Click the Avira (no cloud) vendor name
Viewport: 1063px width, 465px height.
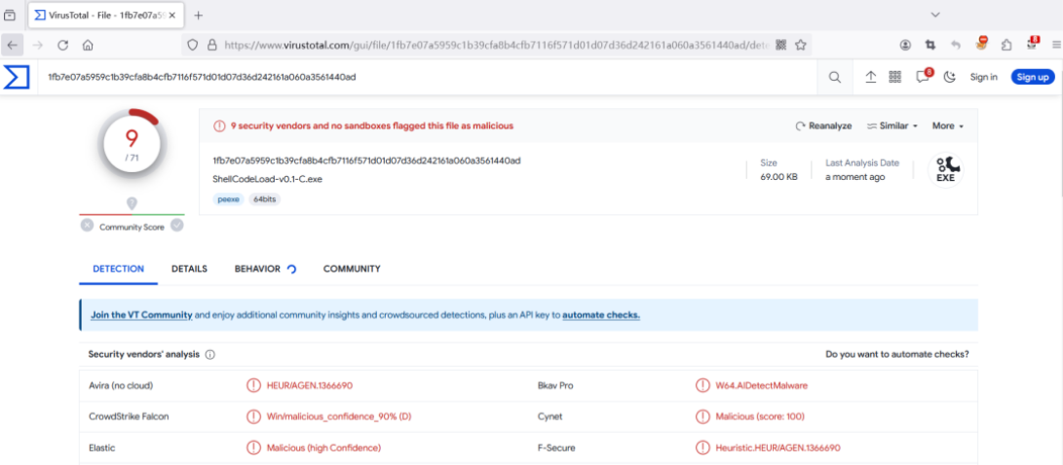[122, 386]
